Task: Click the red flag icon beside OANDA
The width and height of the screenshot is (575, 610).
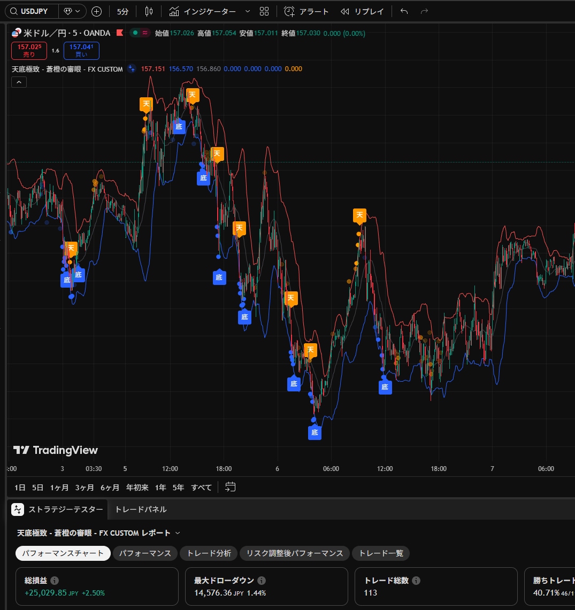Action: [x=120, y=33]
